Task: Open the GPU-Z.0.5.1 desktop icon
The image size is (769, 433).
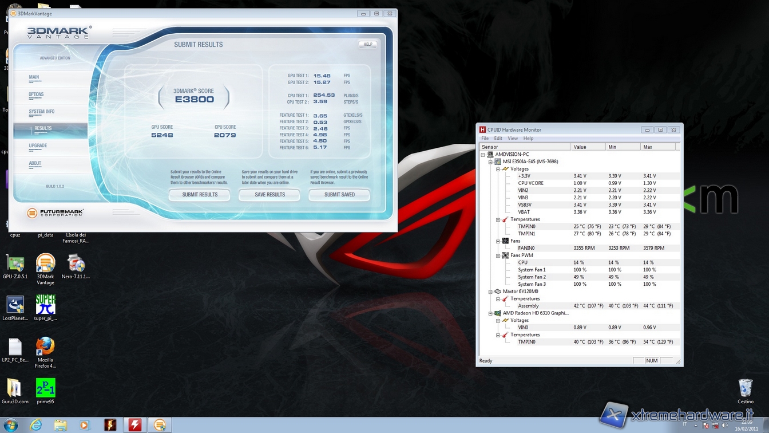Action: (15, 264)
